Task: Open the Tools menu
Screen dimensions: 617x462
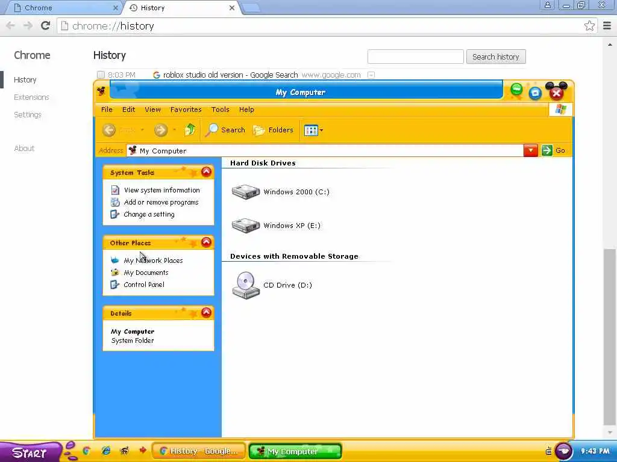Action: point(221,109)
